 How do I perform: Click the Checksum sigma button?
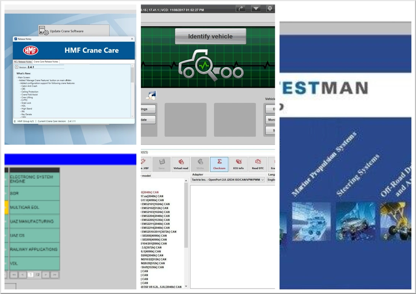pos(219,164)
